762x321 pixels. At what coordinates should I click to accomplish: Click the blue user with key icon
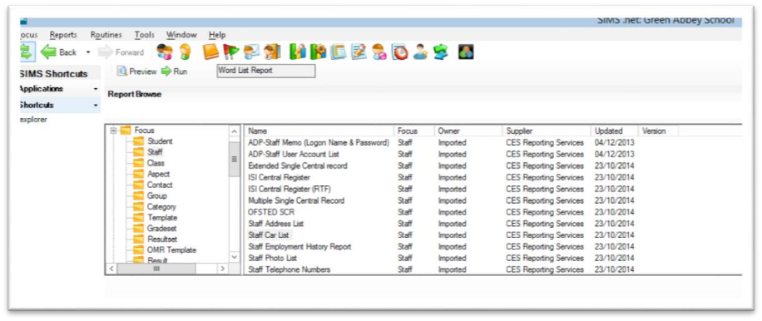(420, 52)
